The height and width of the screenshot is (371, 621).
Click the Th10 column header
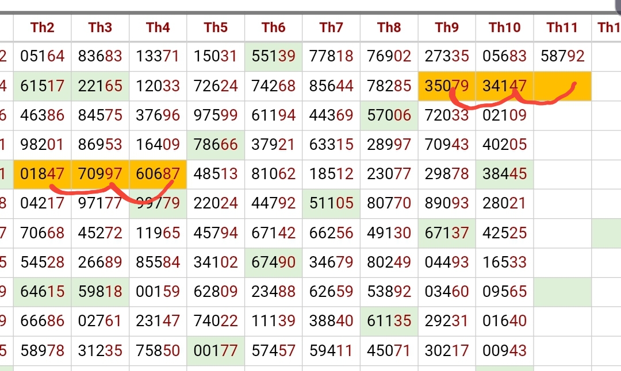(x=504, y=27)
